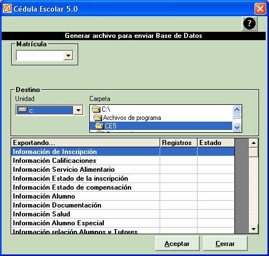Select Información Calificaciones row
Screen dimensions: 269x256
(123, 161)
